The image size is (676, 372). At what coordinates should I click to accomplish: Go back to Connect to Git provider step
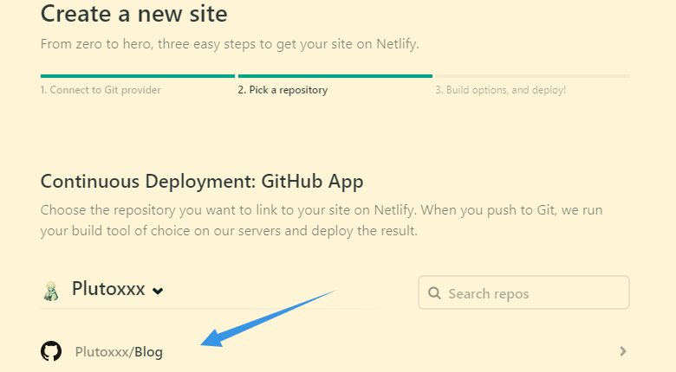point(101,90)
